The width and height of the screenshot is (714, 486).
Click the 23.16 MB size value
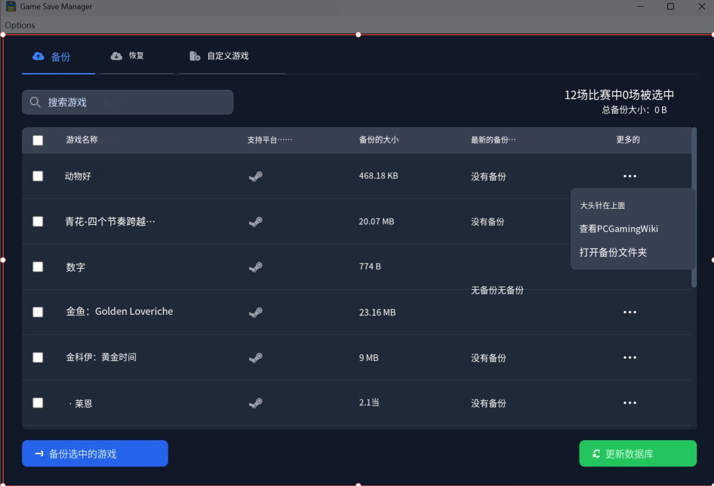pyautogui.click(x=378, y=312)
